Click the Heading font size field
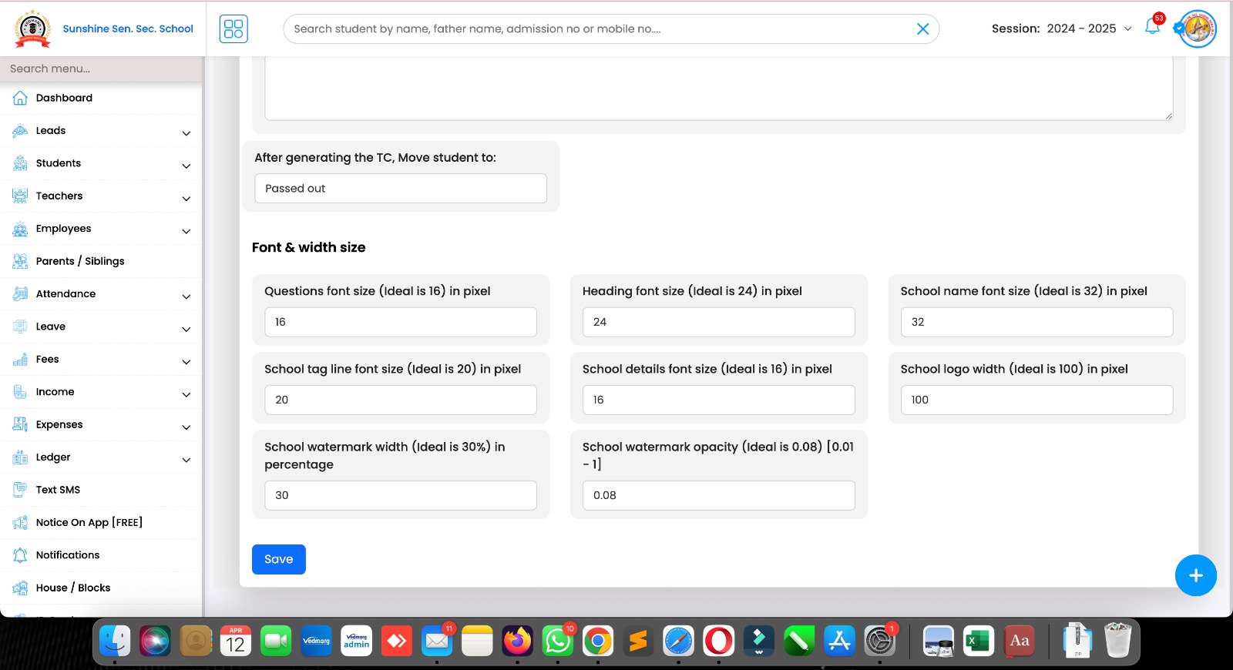This screenshot has width=1233, height=670. tap(719, 322)
